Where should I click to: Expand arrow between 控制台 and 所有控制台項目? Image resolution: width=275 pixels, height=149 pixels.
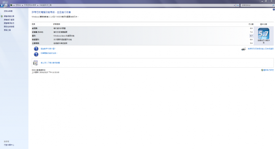[23, 5]
